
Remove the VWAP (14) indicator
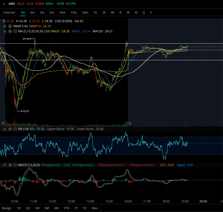click(5, 26)
